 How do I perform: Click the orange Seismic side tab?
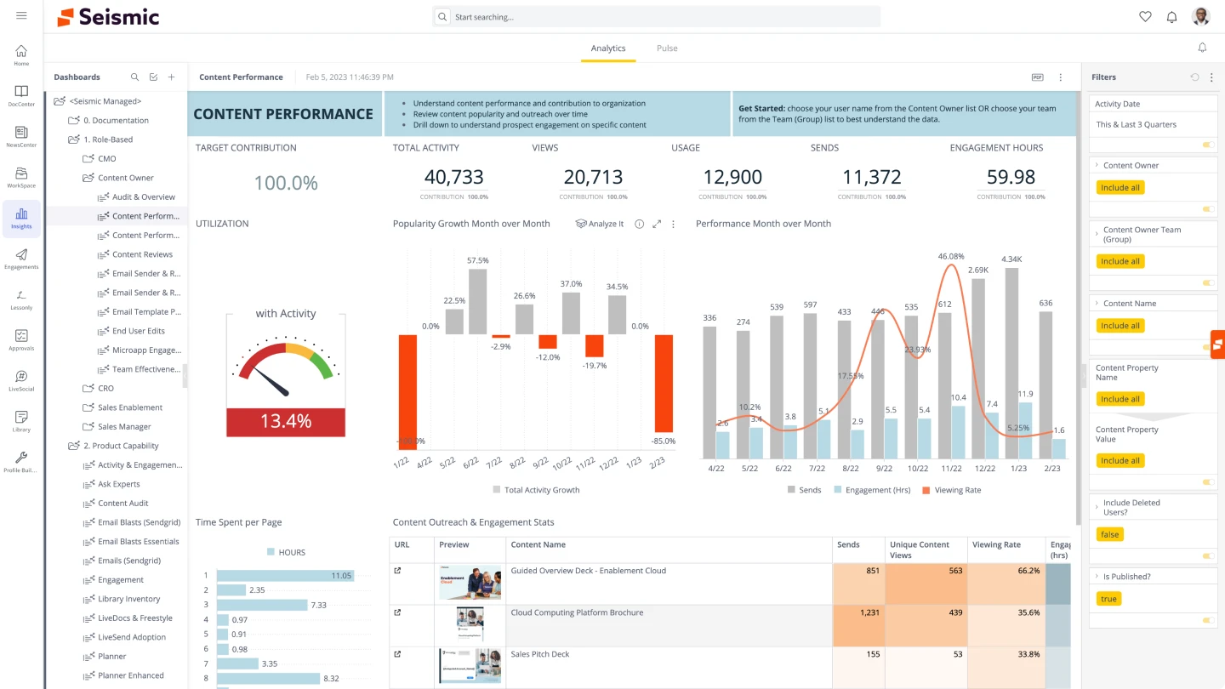tap(1217, 344)
